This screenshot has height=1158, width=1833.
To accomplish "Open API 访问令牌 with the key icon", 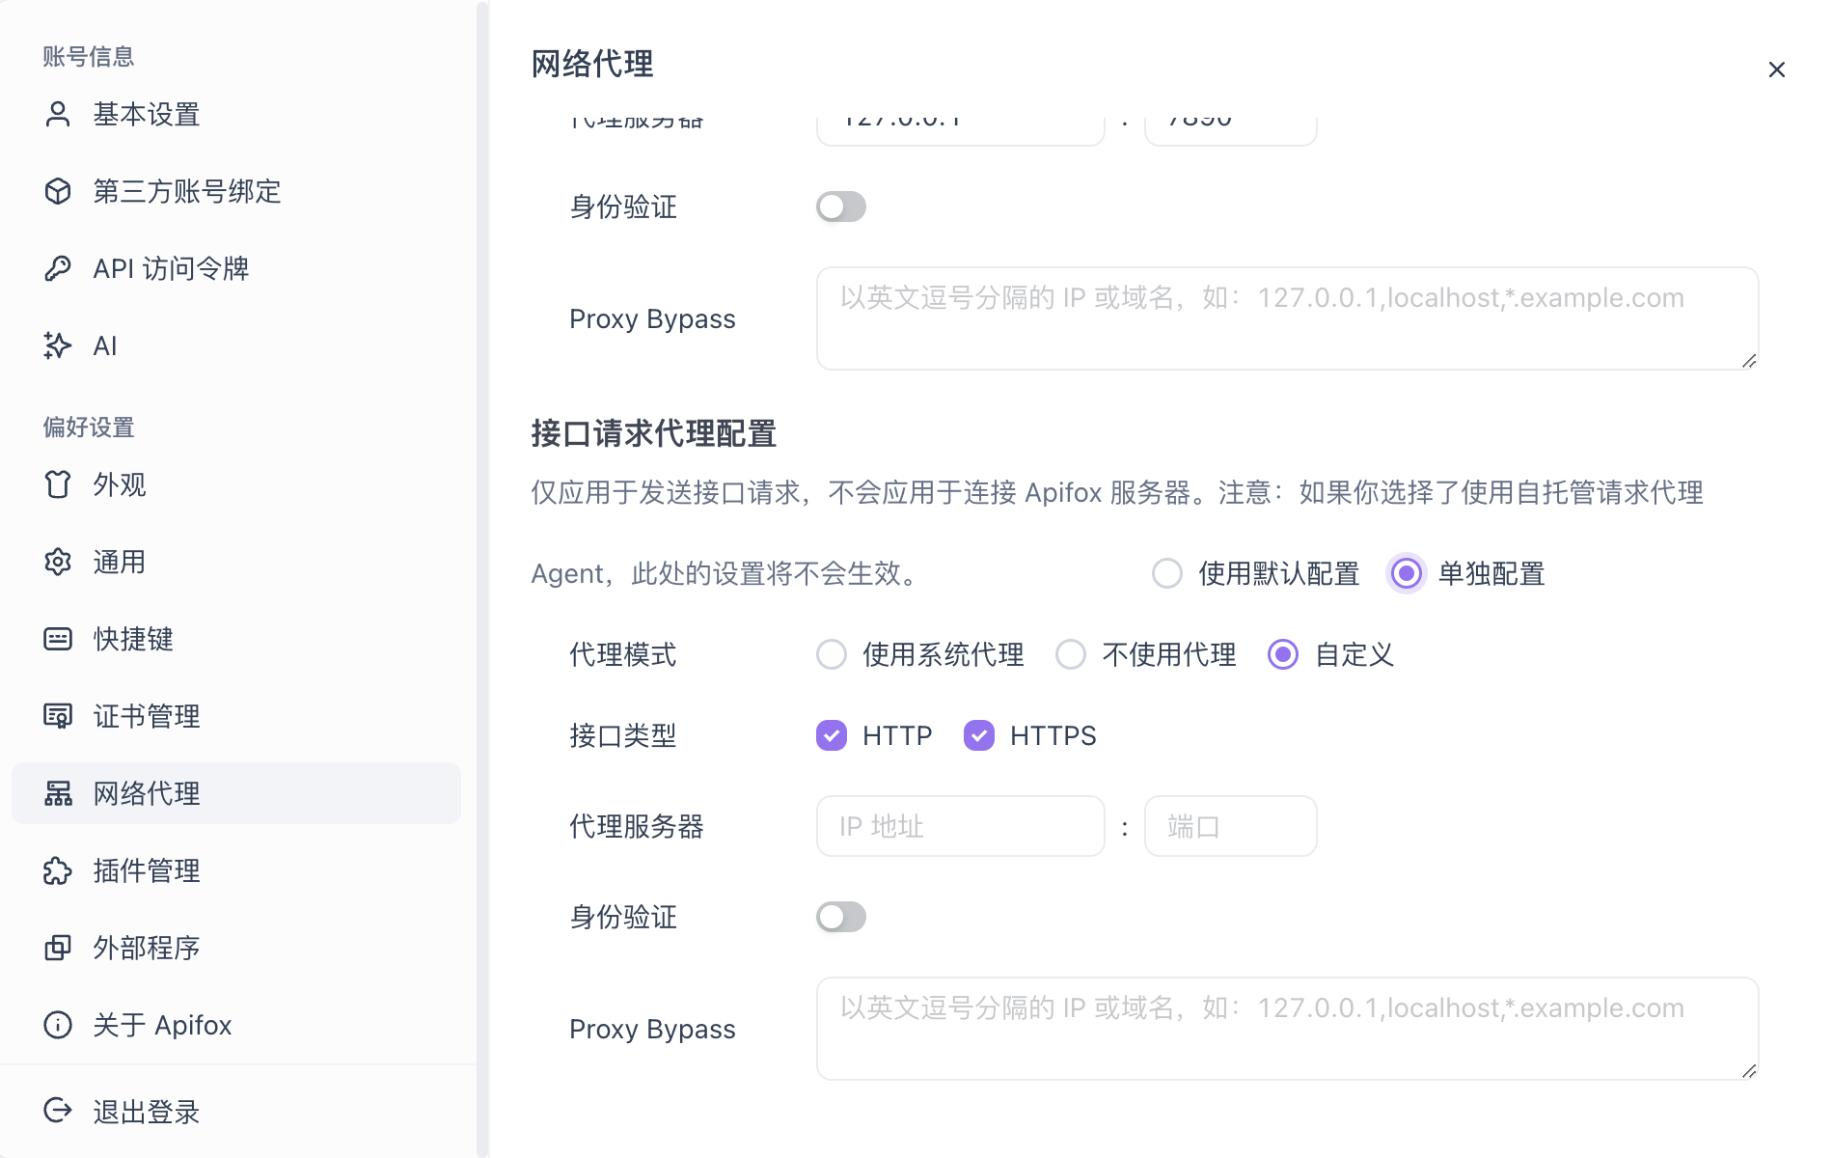I will point(58,267).
